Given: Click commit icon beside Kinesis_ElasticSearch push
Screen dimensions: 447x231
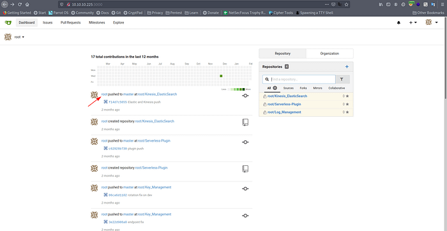Looking at the screenshot, I should (x=245, y=96).
